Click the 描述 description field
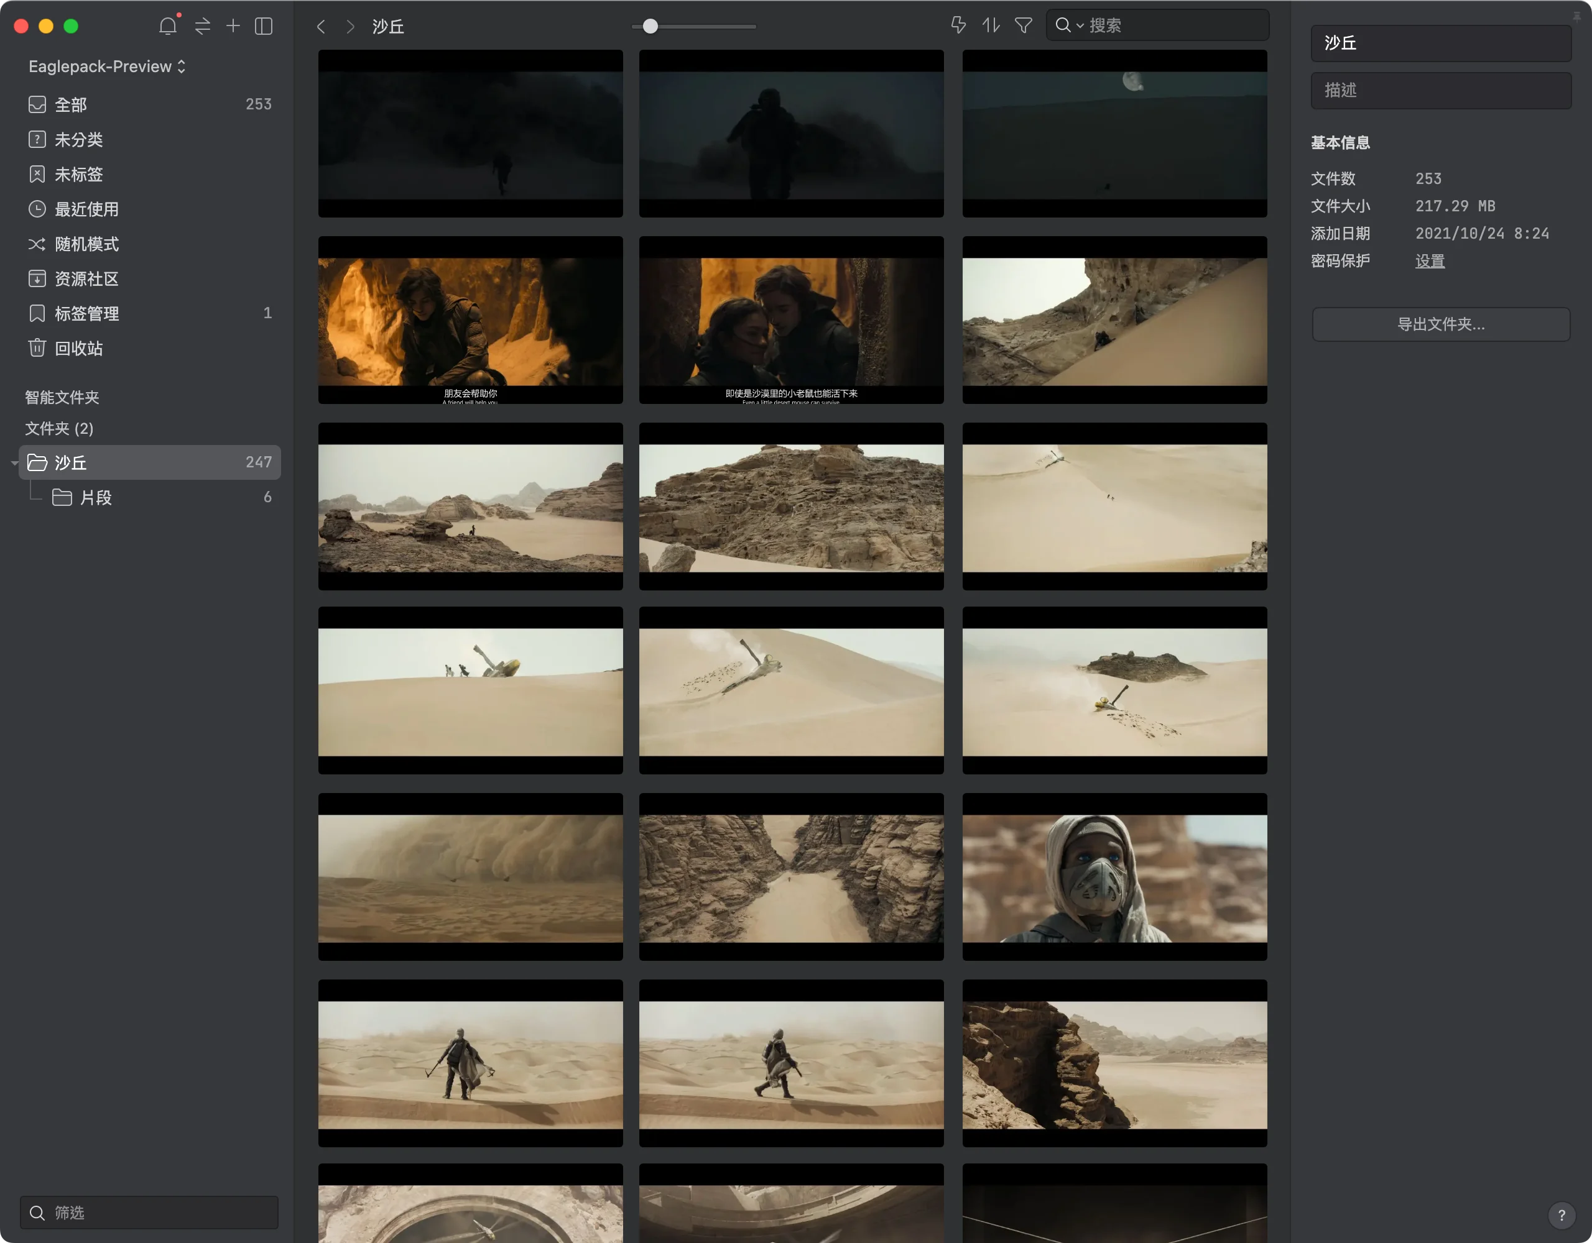Screen dimensions: 1592x1243 point(1440,90)
